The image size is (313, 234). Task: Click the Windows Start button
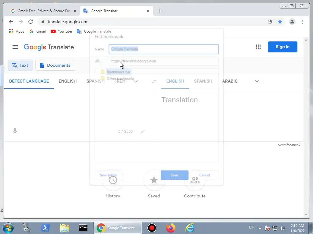click(x=8, y=228)
